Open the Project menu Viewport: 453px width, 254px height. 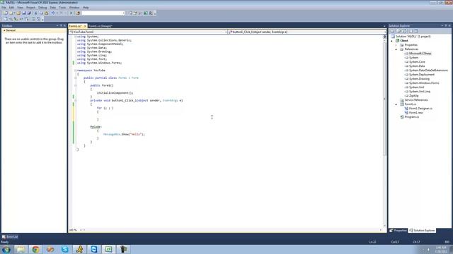pos(30,8)
